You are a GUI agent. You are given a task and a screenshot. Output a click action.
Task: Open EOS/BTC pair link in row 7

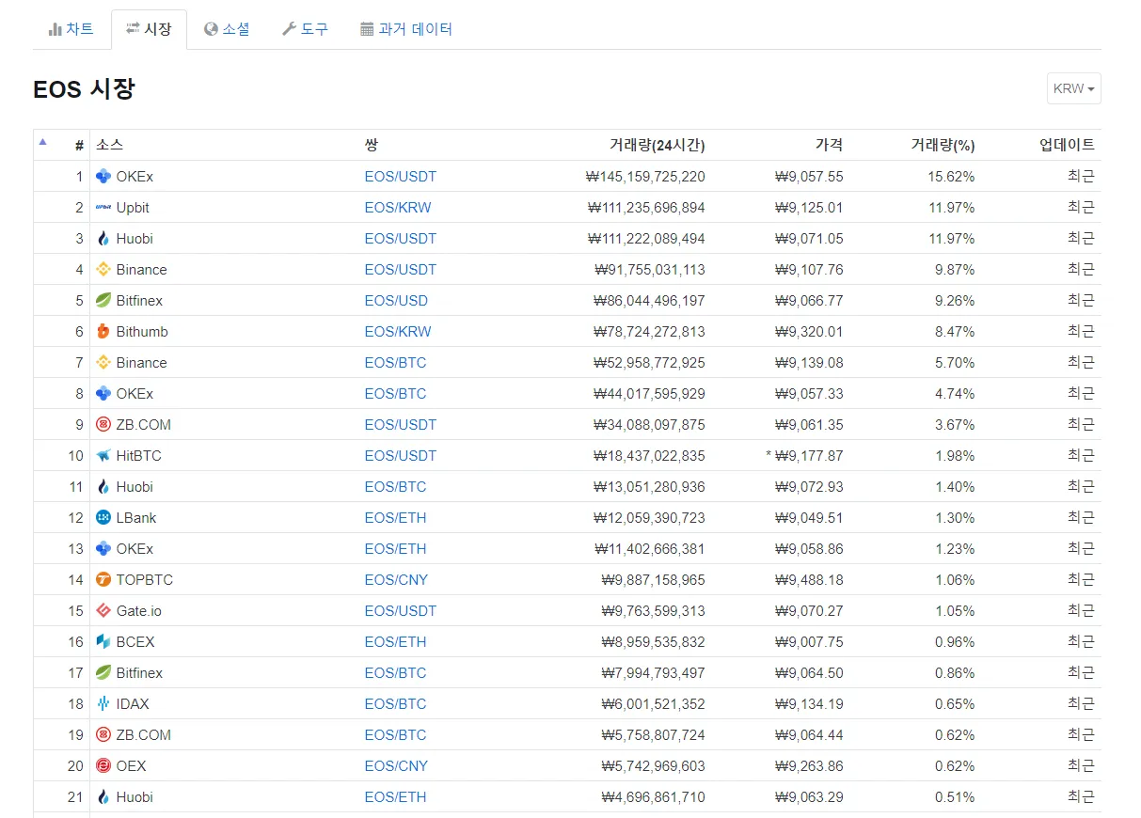(x=395, y=362)
